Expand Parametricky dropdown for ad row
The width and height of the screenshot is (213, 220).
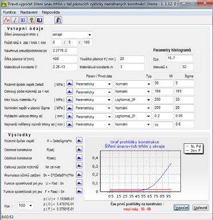pyautogui.click(x=109, y=124)
